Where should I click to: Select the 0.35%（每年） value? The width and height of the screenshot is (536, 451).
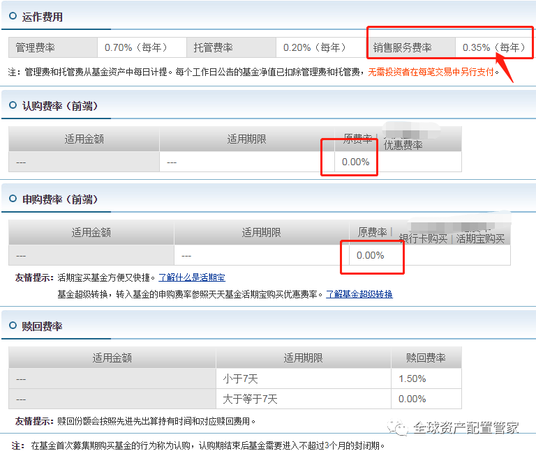point(493,47)
